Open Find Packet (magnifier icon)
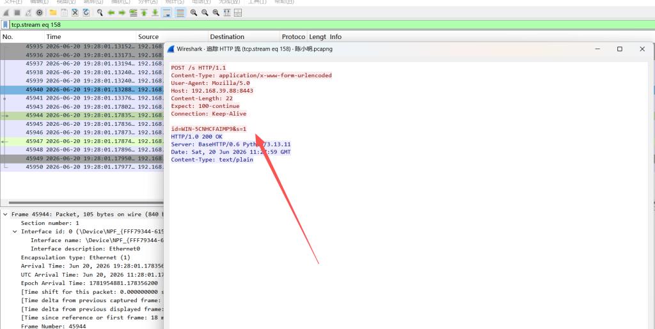Viewport: 655px width, 329px height. [100, 13]
